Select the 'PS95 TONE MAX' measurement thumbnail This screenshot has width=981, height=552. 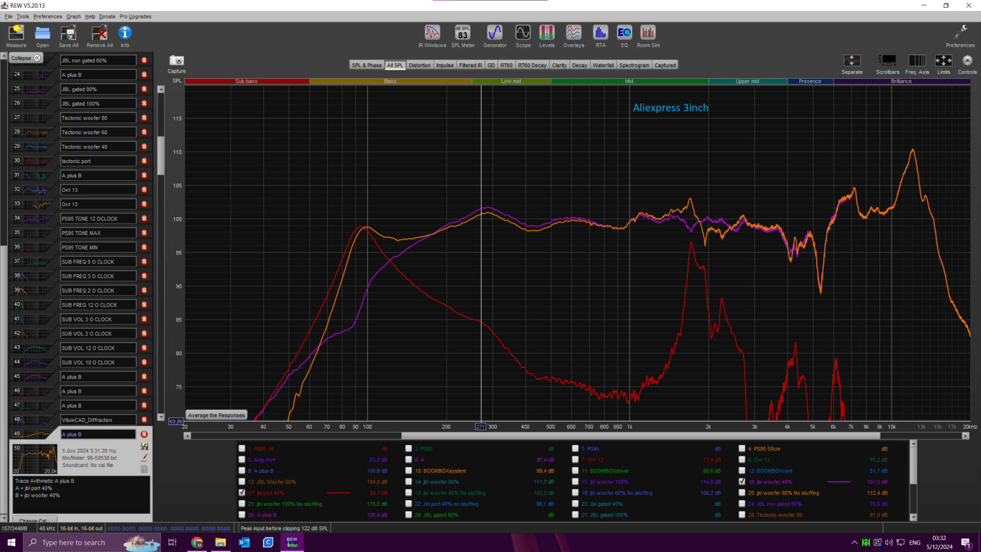pyautogui.click(x=33, y=233)
